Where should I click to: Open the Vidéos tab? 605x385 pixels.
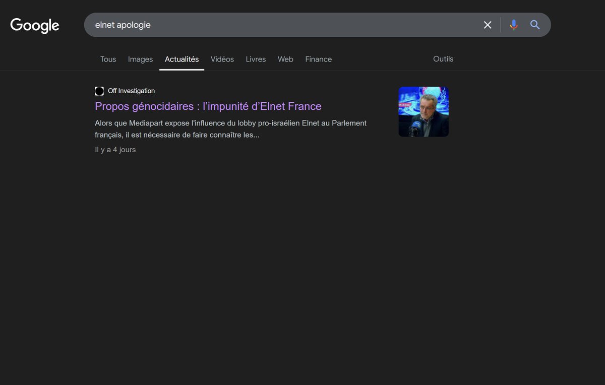click(222, 59)
